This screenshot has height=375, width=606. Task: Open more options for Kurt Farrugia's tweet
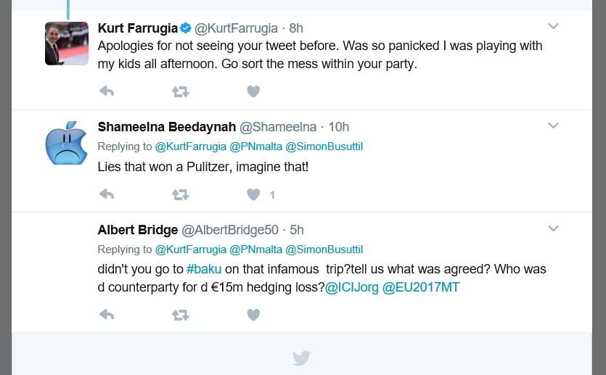coord(554,26)
